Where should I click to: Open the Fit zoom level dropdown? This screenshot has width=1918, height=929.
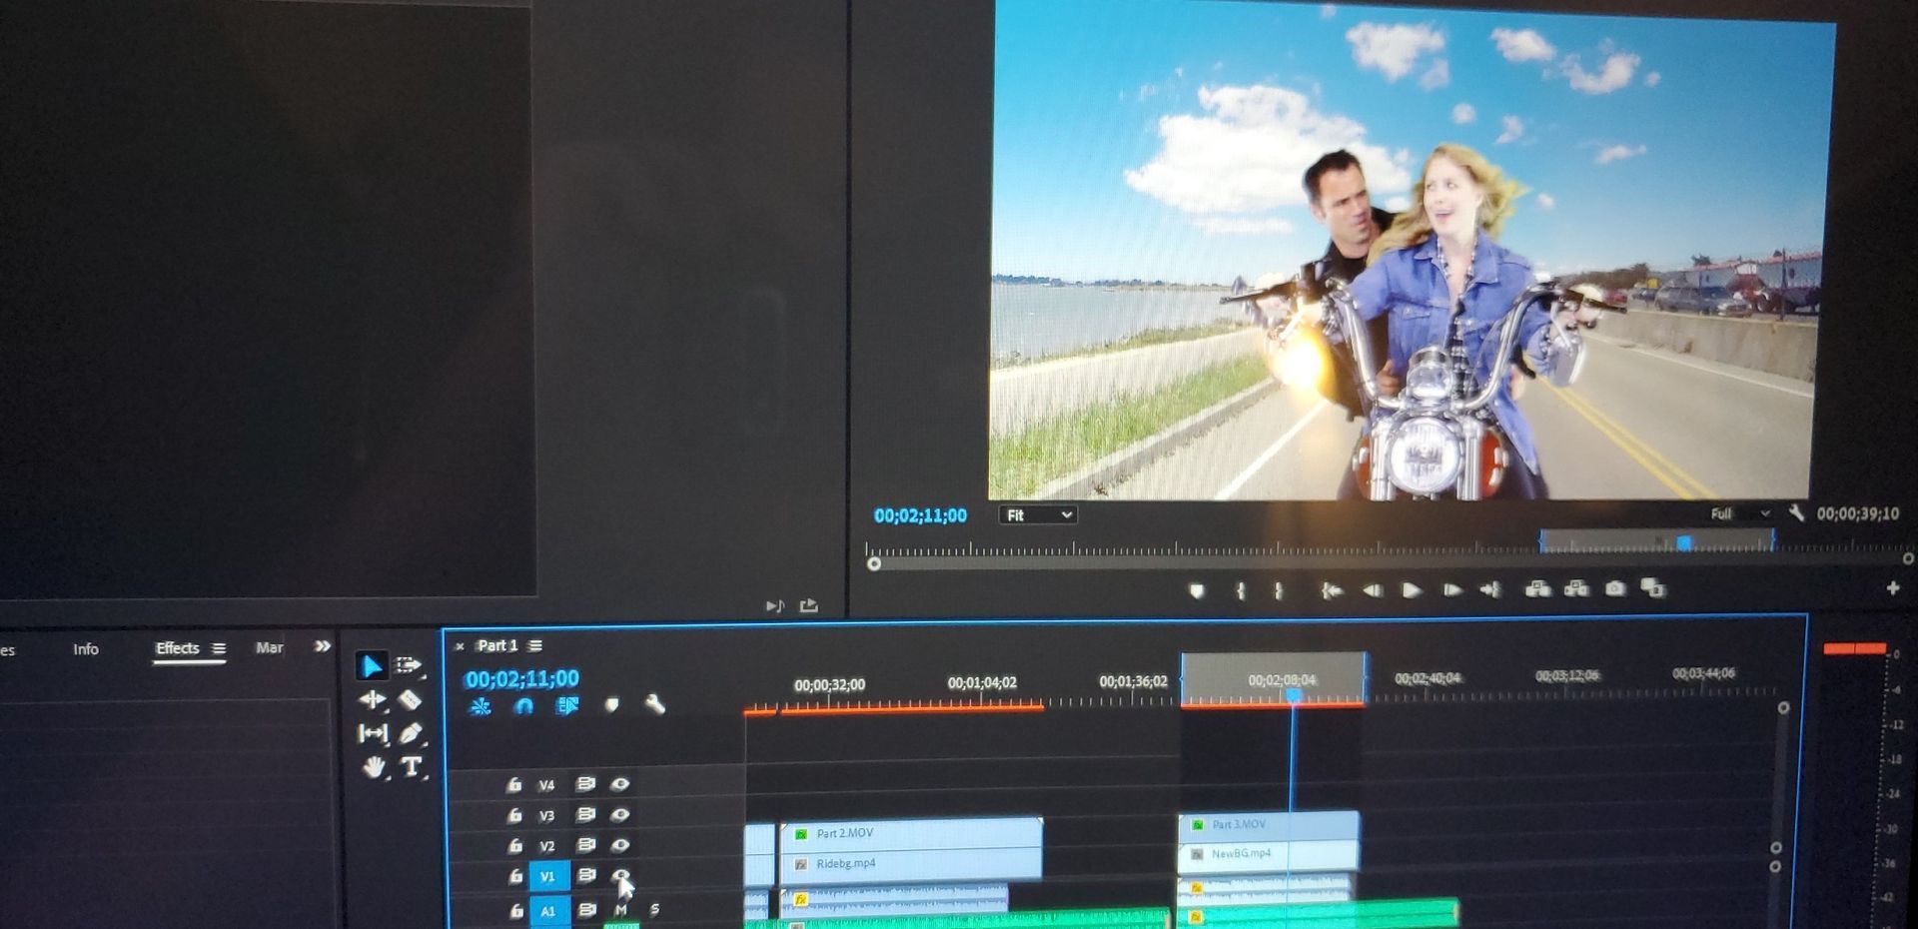(x=1037, y=515)
